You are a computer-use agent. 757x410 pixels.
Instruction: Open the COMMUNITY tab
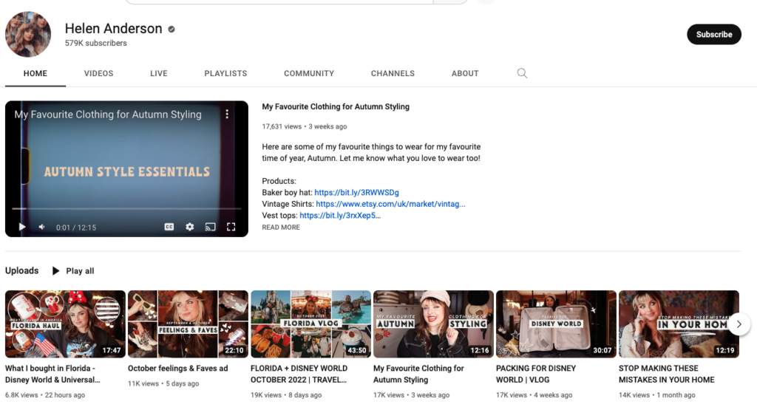[309, 74]
